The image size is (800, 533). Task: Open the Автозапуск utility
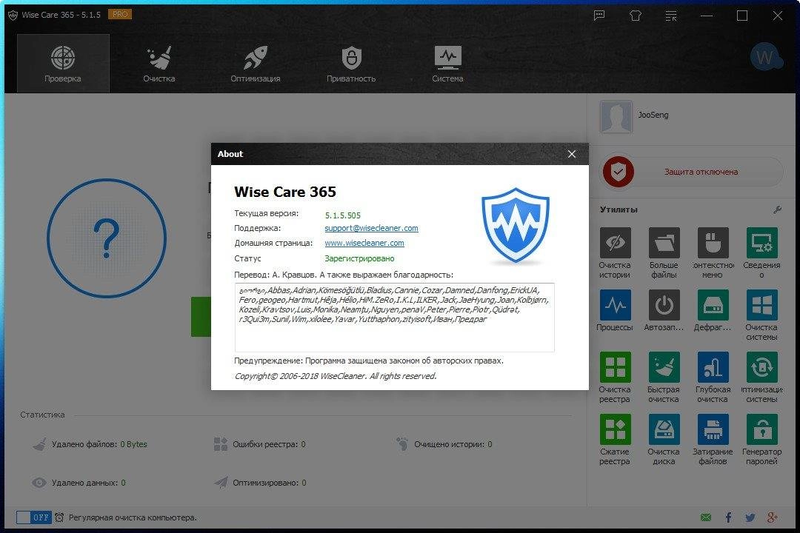[664, 310]
